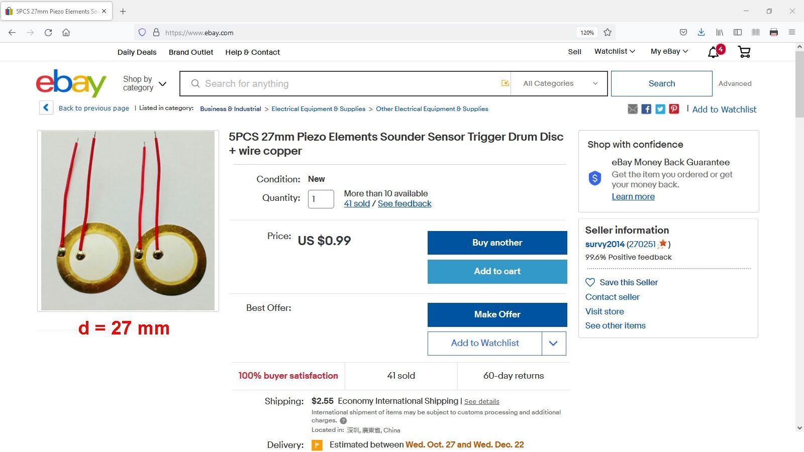Share listing on Pinterest

pos(674,109)
